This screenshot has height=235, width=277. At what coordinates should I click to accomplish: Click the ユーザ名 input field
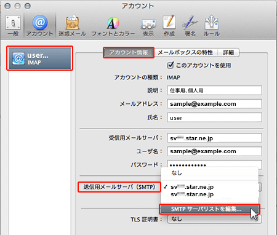point(214,151)
